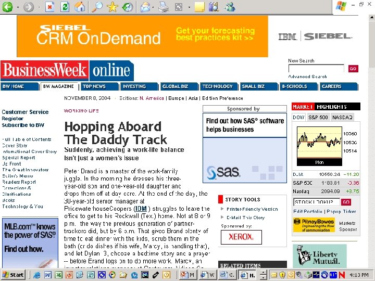Select the BW MAGAZINE tab
This screenshot has width=375, height=281.
tap(59, 86)
